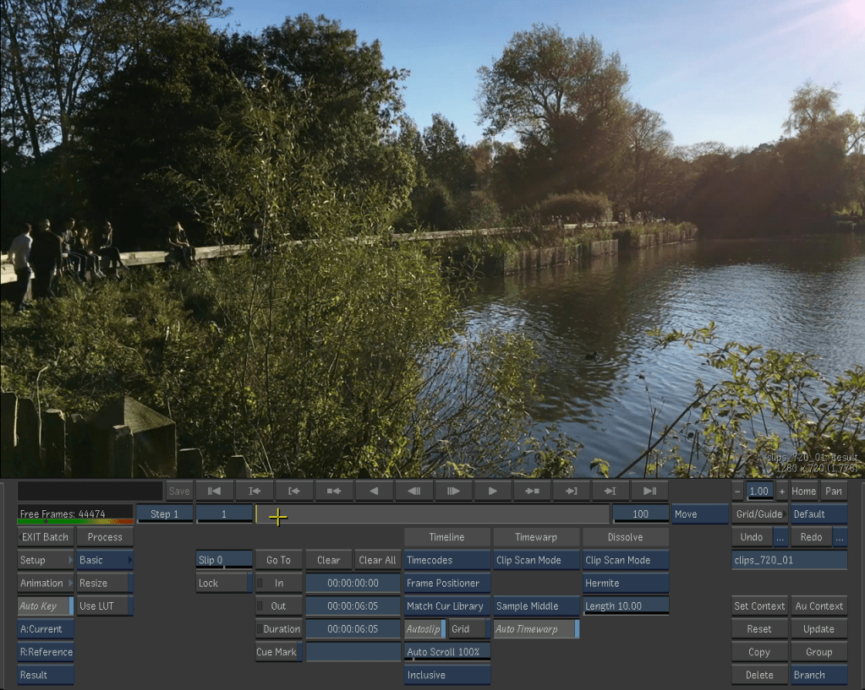Screen dimensions: 865x690
Task: Open the Timecodes dropdown
Action: click(x=446, y=560)
